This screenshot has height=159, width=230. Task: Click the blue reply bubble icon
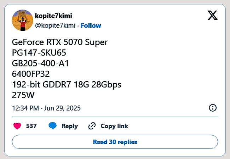[x=52, y=126]
